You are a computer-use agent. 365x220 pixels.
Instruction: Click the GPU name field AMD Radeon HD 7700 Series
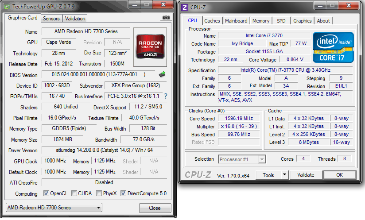click(86, 31)
